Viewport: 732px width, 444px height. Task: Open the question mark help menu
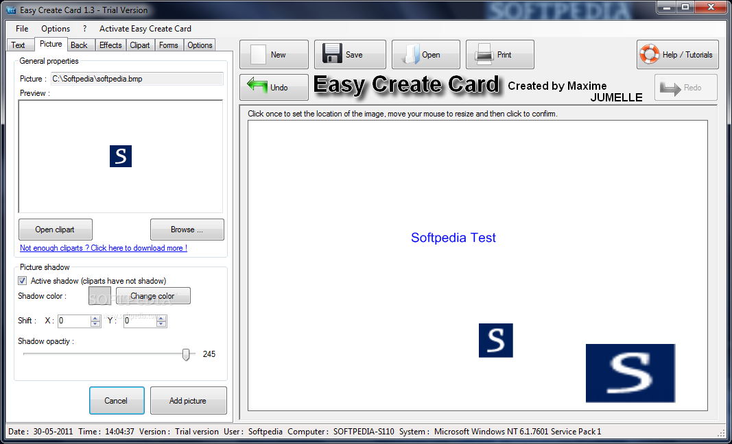click(x=85, y=29)
